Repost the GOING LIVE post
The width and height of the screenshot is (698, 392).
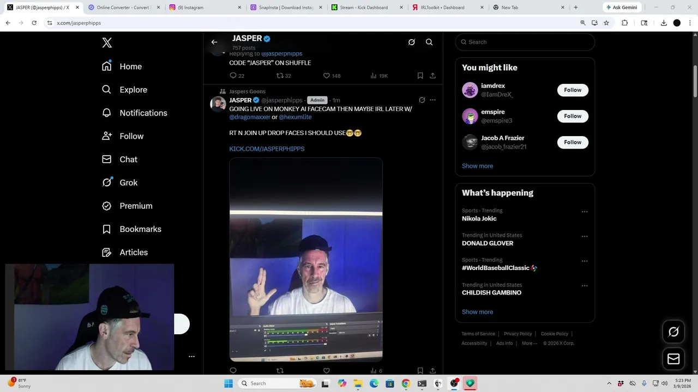(280, 371)
